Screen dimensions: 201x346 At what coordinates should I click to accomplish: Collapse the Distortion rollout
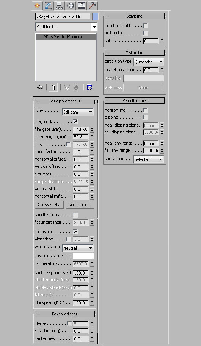[x=134, y=53]
